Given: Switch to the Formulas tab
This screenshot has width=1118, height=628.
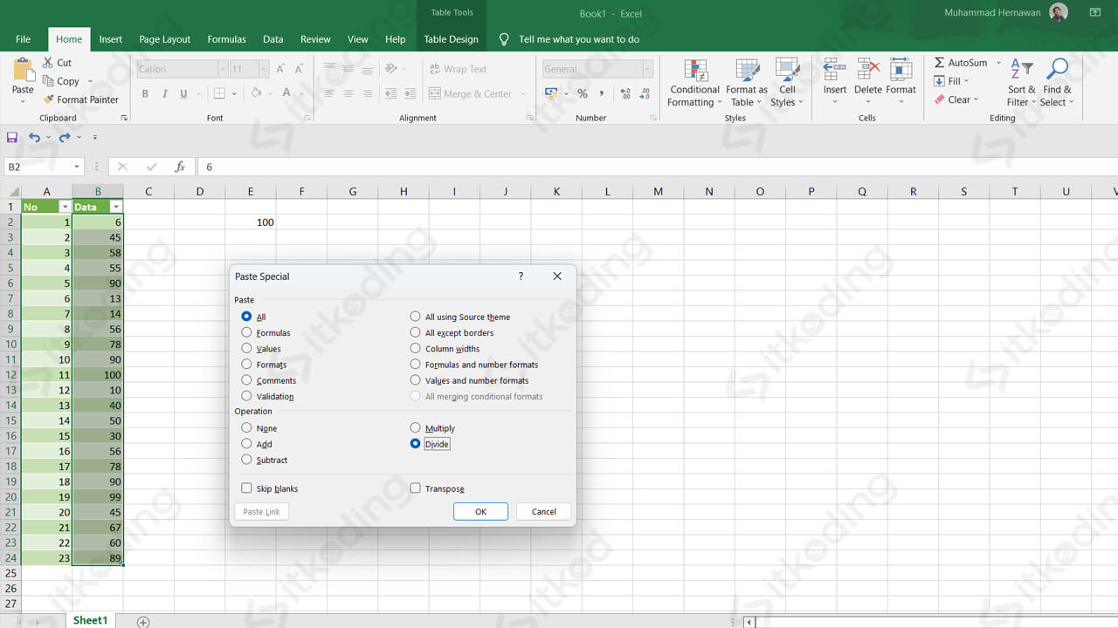Looking at the screenshot, I should [x=226, y=39].
